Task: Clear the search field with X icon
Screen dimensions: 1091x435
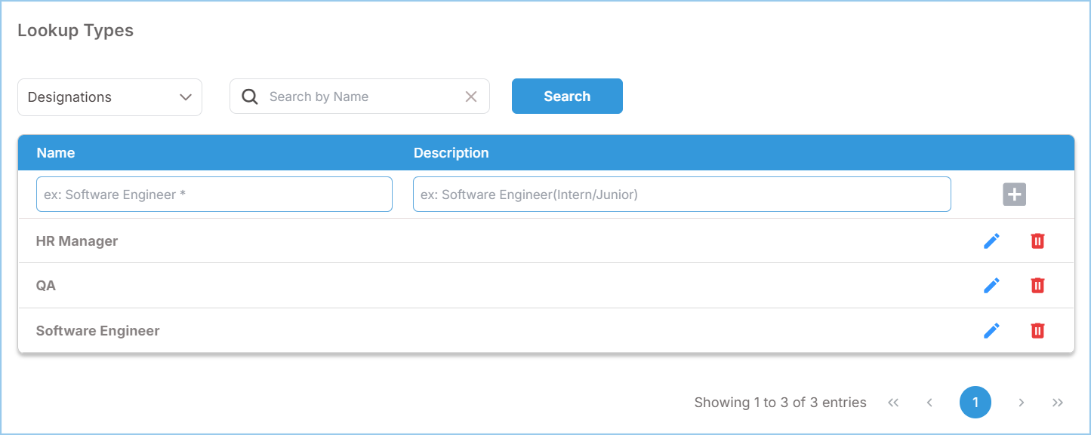Action: tap(471, 96)
